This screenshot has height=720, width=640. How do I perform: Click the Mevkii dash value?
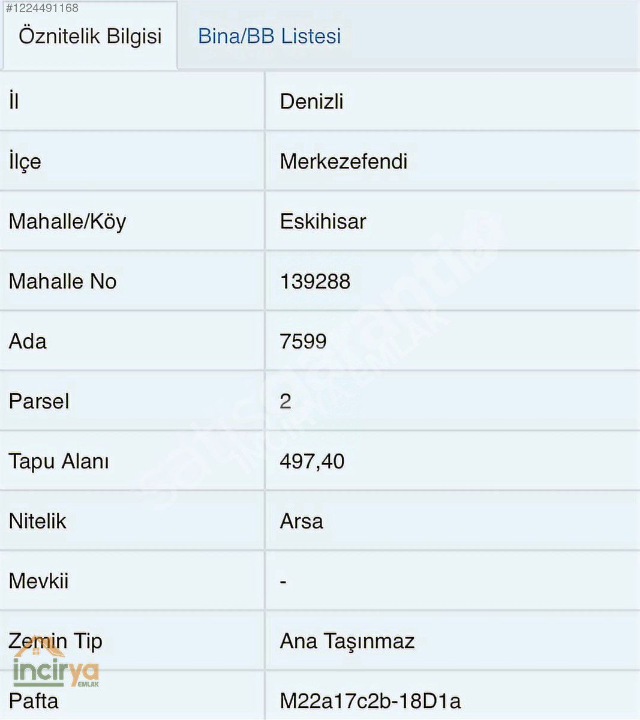(283, 581)
